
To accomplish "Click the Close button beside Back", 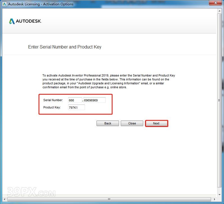I will [x=132, y=123].
